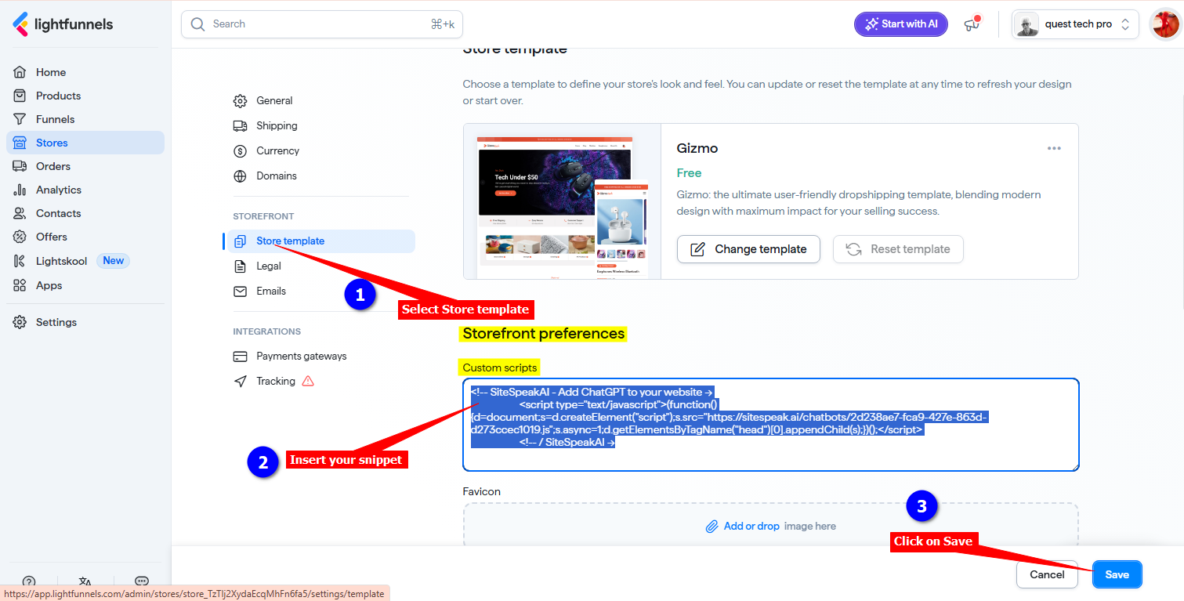Open the Lightskool icon
The height and width of the screenshot is (601, 1184).
click(20, 261)
